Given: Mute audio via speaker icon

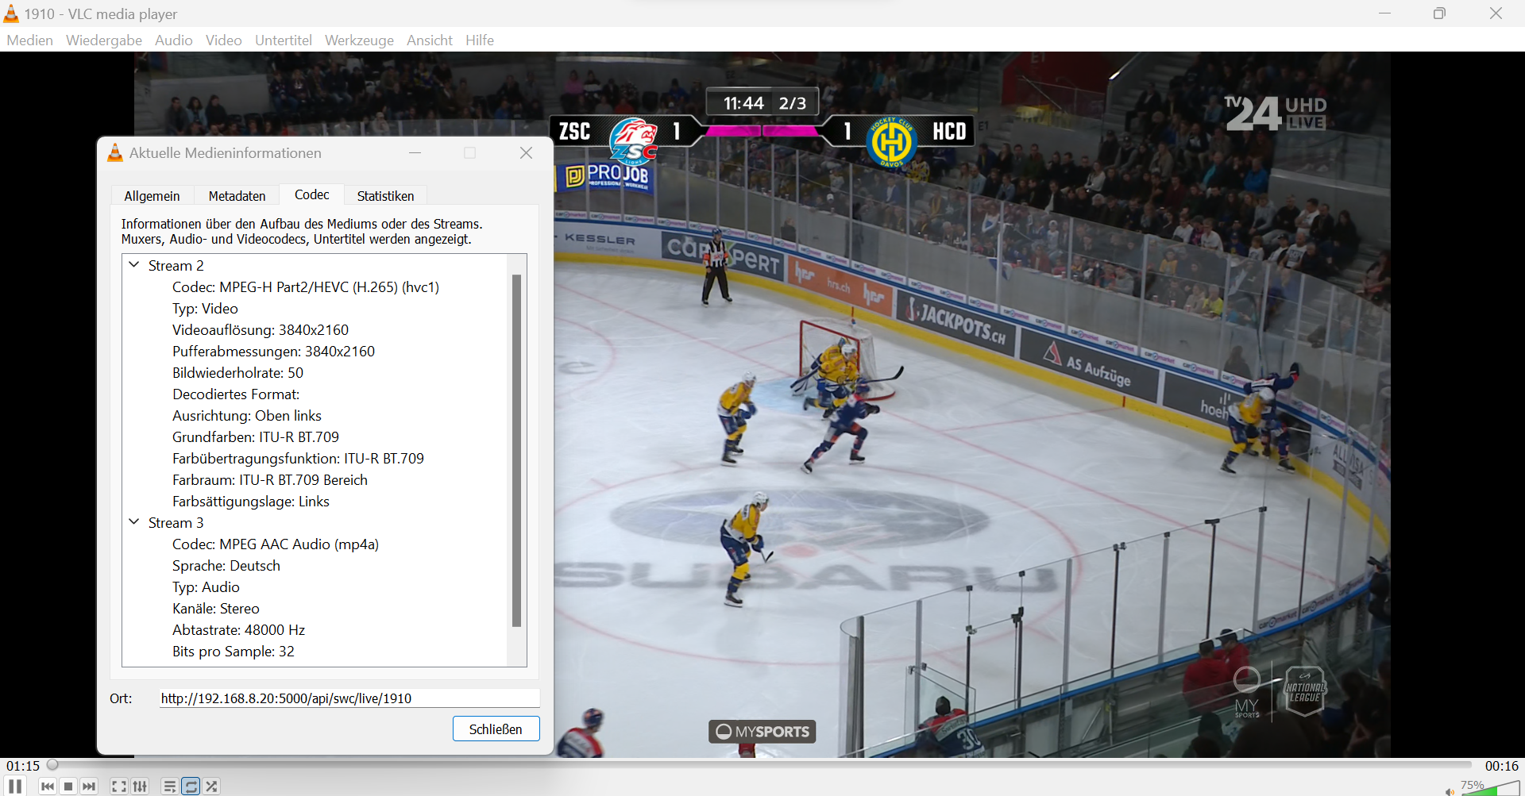Looking at the screenshot, I should (1450, 790).
